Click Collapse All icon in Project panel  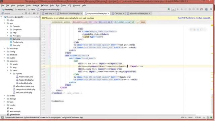pos(29,13)
